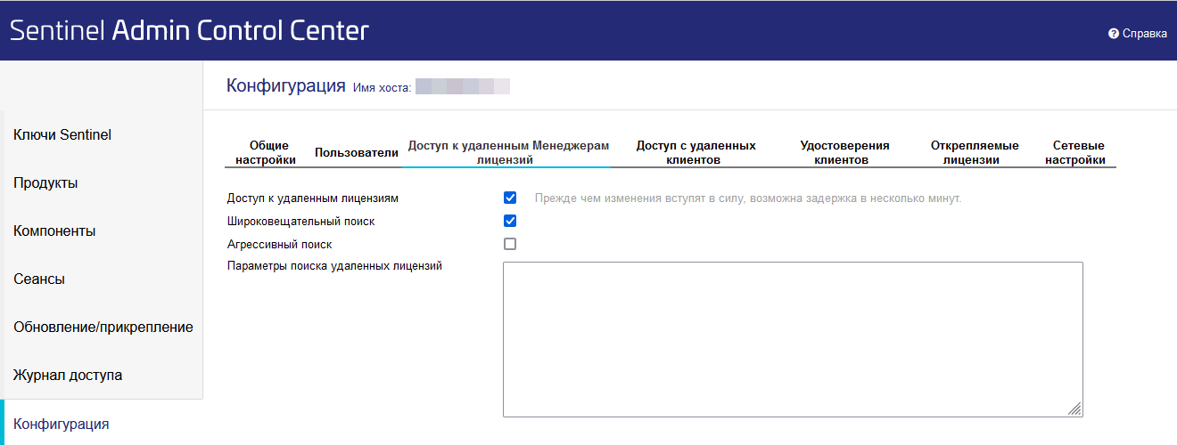Select Конфигурация in the sidebar
The image size is (1177, 445).
point(62,424)
